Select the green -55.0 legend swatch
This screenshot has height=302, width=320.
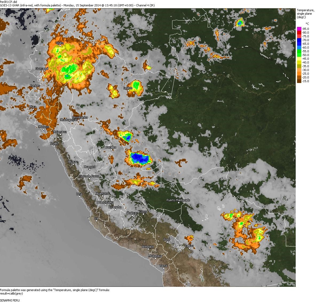click(299, 51)
